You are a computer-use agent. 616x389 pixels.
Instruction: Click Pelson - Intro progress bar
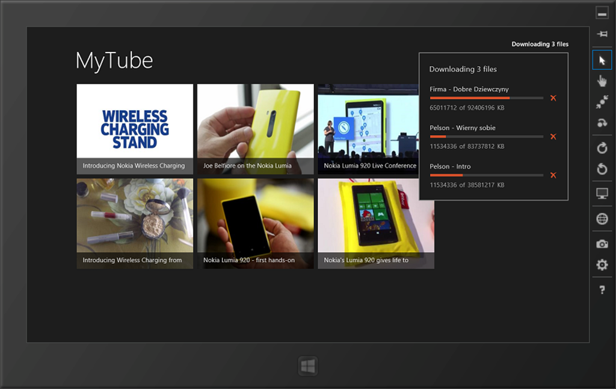point(486,175)
